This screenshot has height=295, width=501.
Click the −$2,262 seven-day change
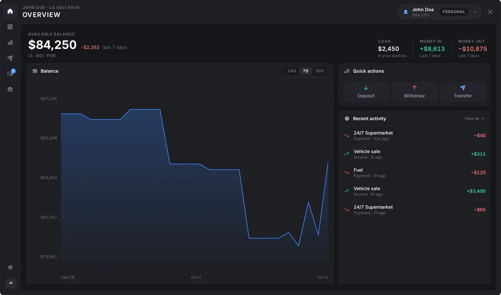point(90,47)
